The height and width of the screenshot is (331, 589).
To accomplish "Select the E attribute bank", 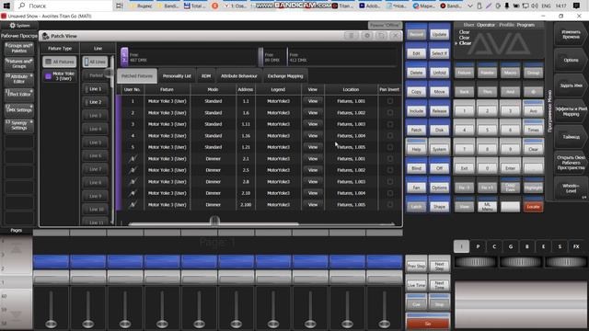I will (543, 246).
